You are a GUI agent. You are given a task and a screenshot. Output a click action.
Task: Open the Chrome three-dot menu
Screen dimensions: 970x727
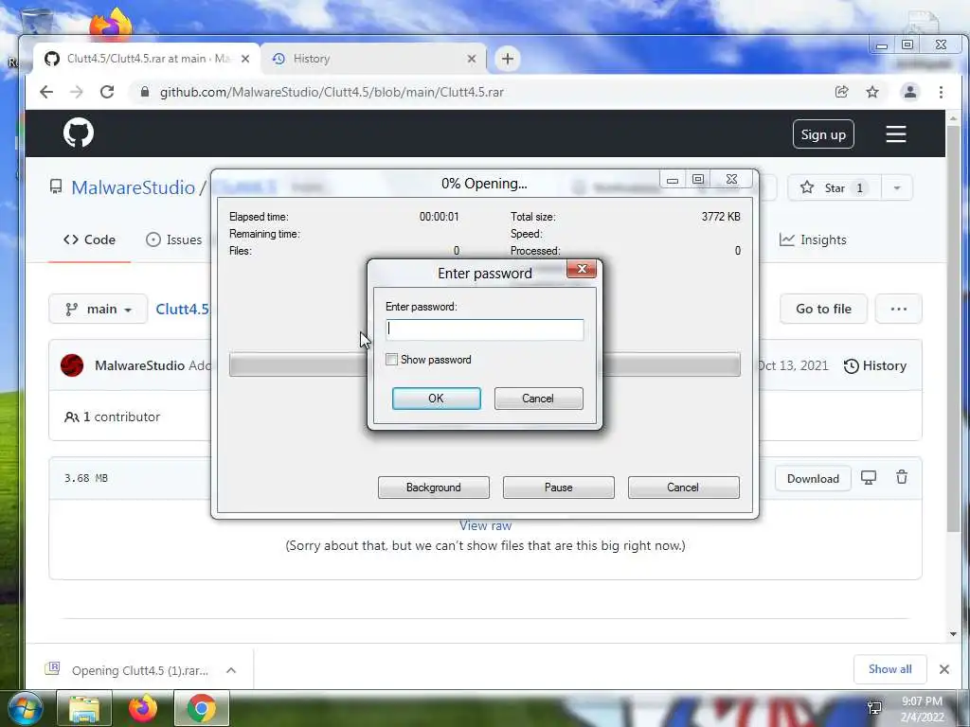(941, 92)
